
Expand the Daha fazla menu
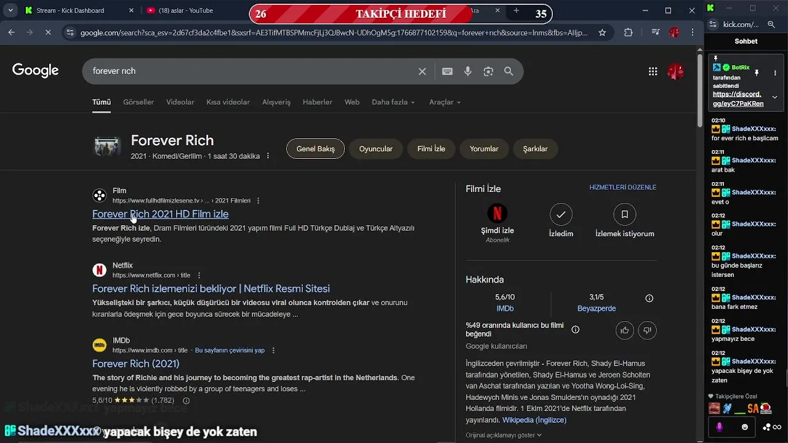coord(393,102)
